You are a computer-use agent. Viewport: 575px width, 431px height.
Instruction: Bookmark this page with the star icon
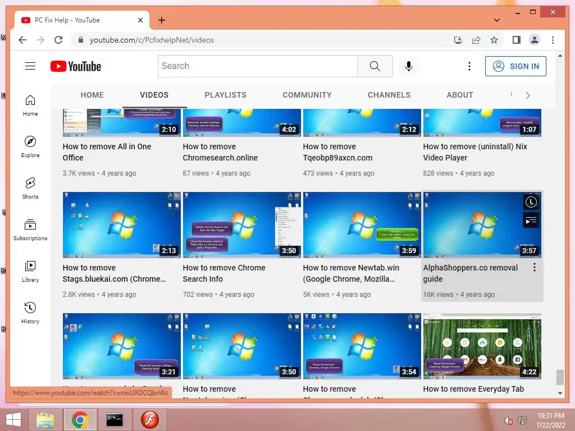click(494, 40)
